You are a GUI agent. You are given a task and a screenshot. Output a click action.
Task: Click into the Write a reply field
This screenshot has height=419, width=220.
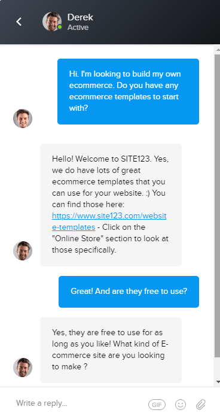[80, 403]
